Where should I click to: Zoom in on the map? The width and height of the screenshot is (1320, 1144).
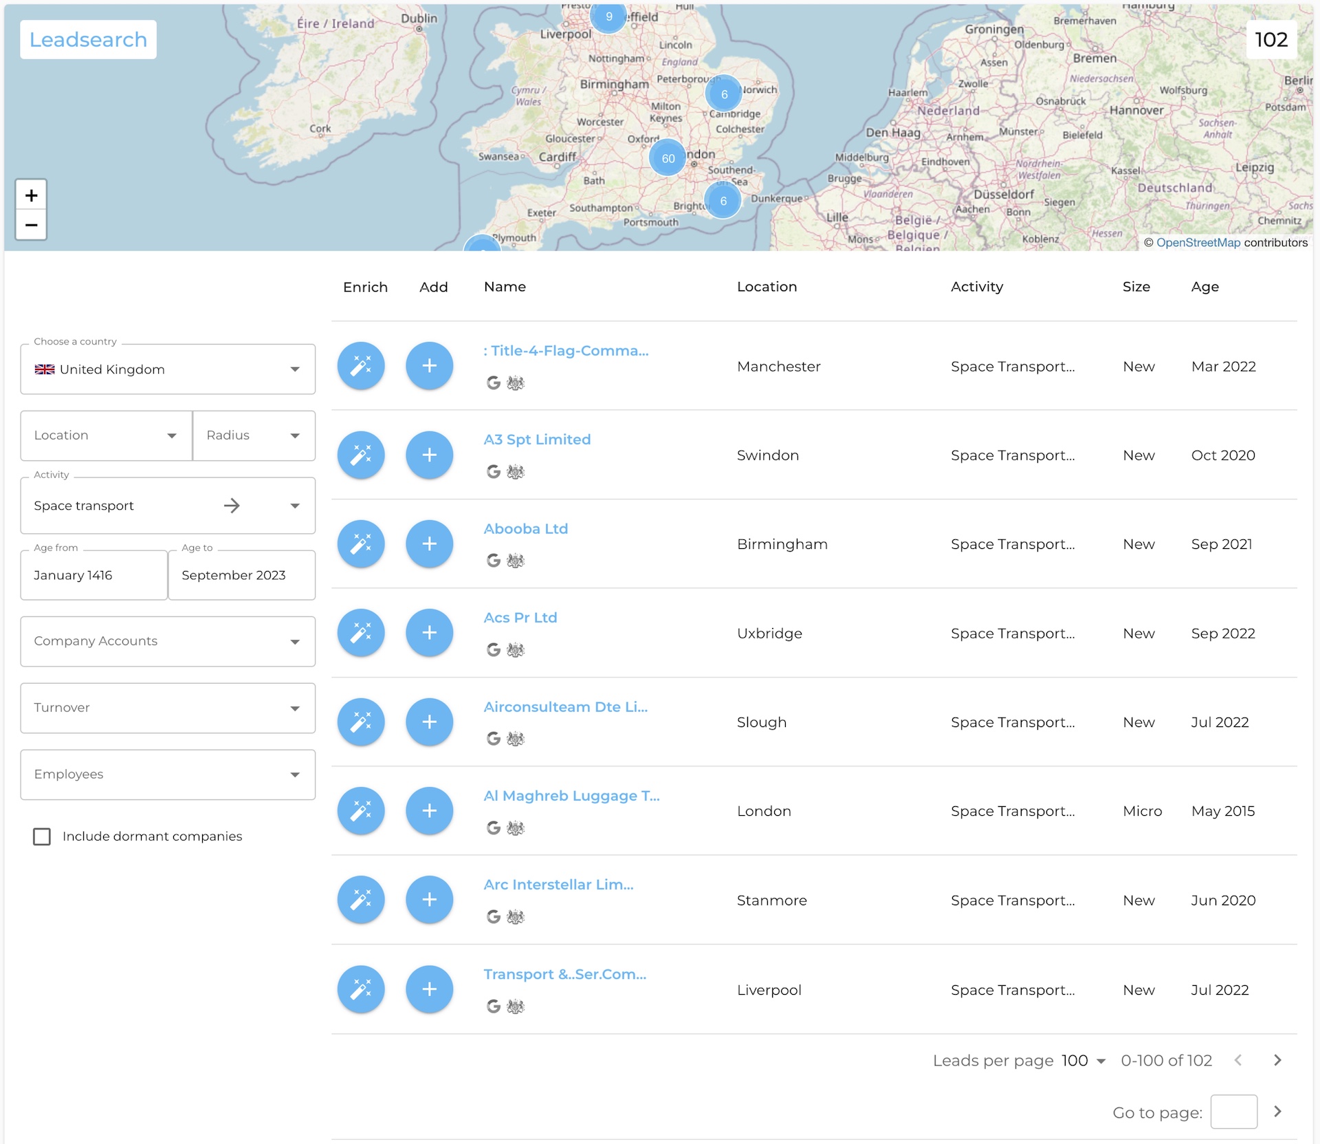click(31, 195)
